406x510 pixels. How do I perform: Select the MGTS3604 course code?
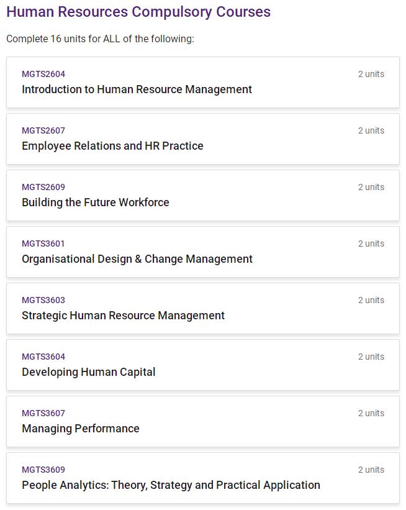tap(43, 357)
